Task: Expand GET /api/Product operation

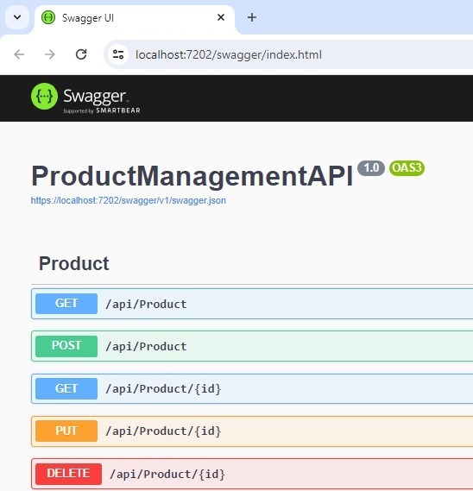Action: point(252,304)
